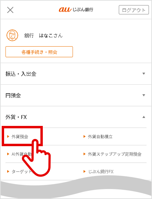
Task: Select the 円預金 menu heading
Action: coord(13,95)
